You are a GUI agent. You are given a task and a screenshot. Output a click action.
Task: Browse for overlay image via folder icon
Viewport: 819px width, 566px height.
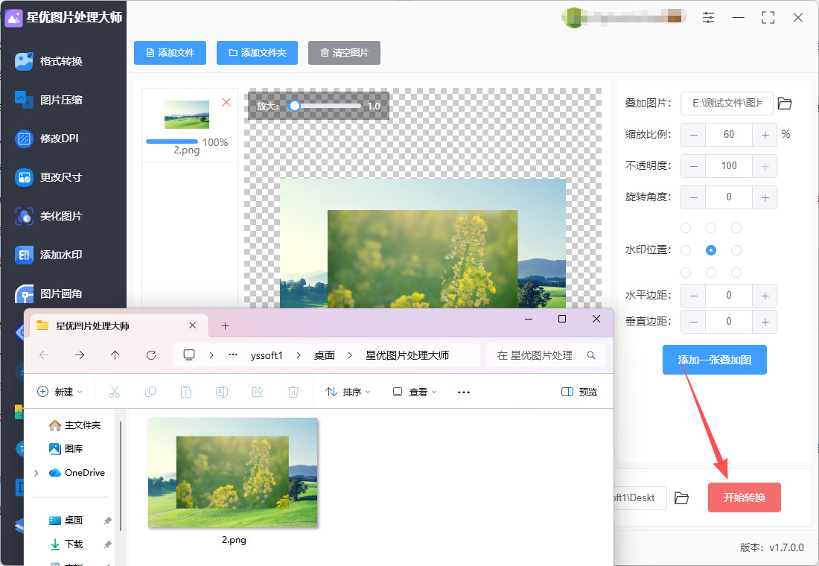[x=785, y=104]
